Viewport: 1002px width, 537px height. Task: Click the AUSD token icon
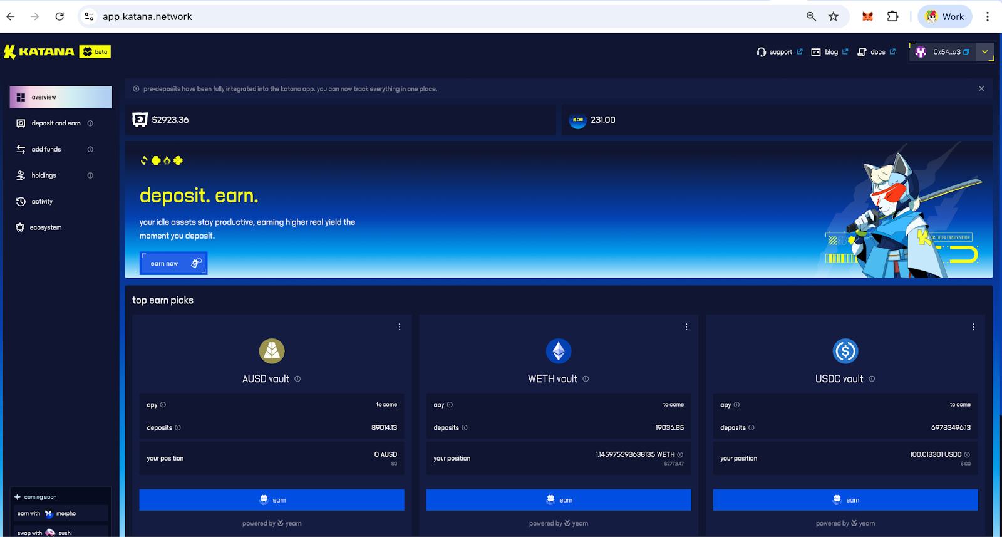point(272,351)
